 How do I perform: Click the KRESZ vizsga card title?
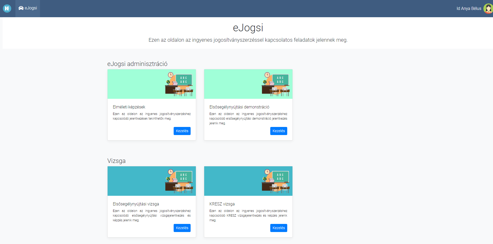pos(222,204)
